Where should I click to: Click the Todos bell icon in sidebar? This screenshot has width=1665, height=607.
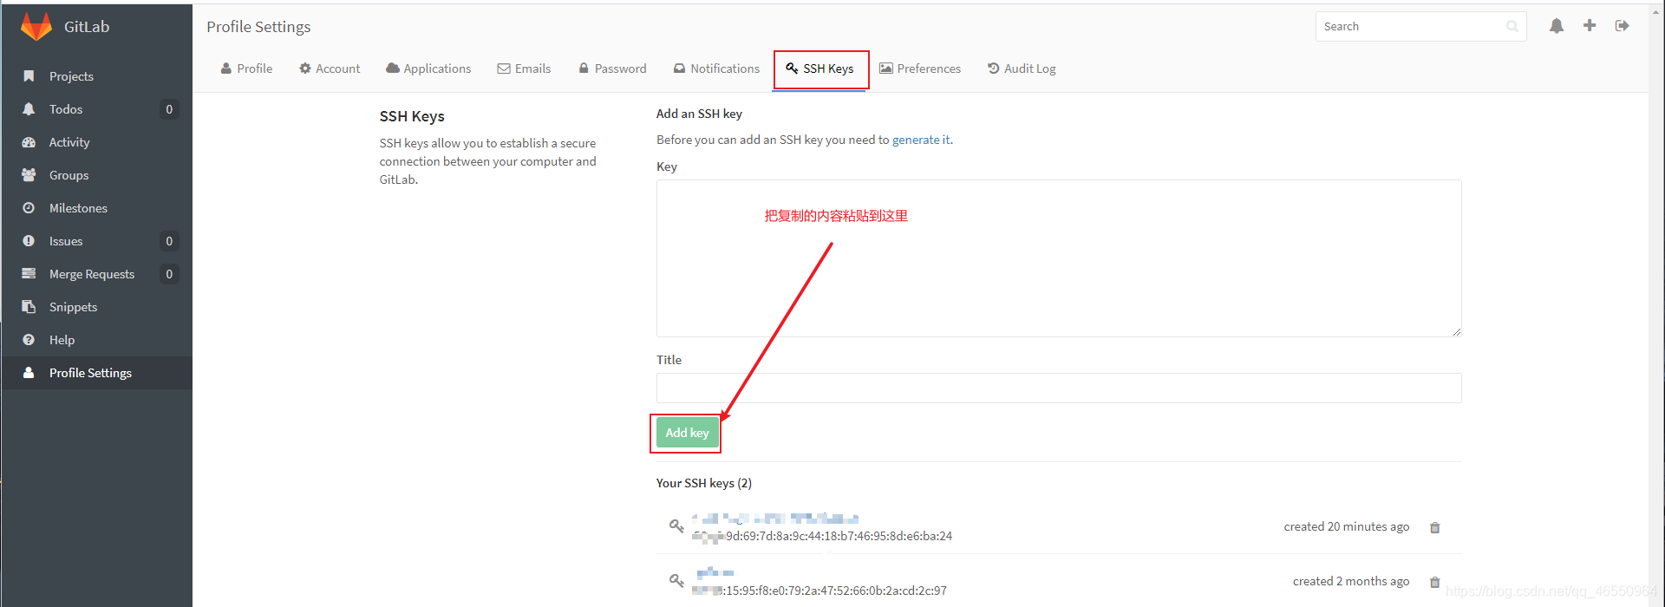[29, 109]
